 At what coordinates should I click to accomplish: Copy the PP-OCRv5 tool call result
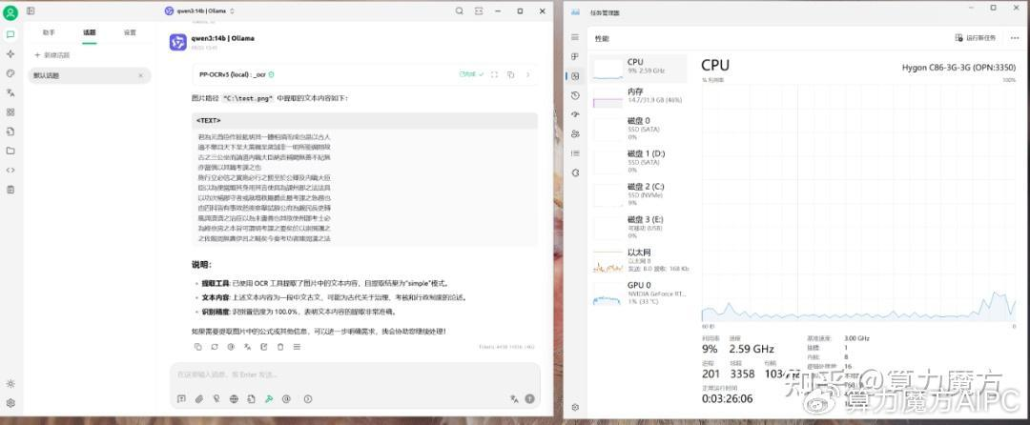pyautogui.click(x=510, y=74)
